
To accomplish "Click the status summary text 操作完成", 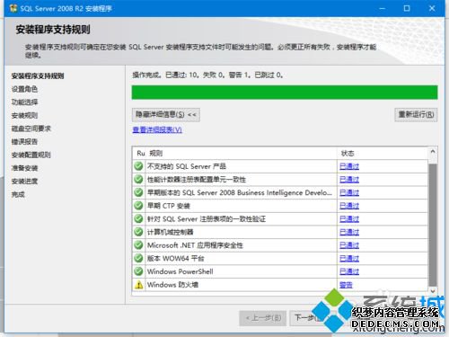I will tap(147, 75).
